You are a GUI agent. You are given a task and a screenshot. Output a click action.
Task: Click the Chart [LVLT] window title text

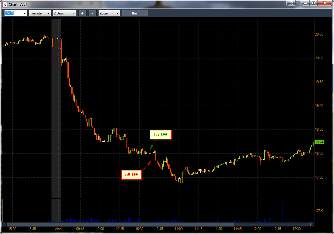click(x=19, y=5)
